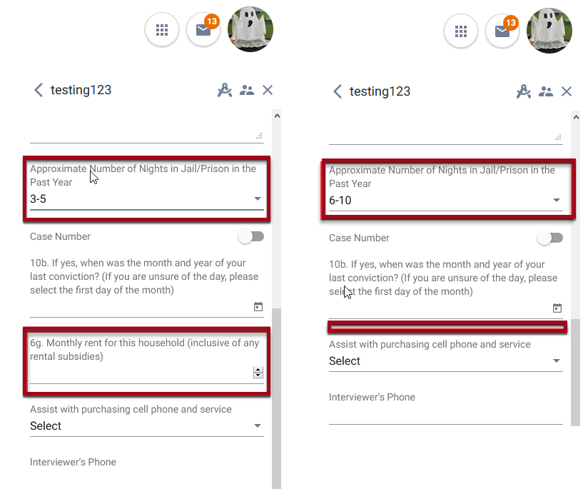Open mail notifications in the left panel

(x=203, y=30)
